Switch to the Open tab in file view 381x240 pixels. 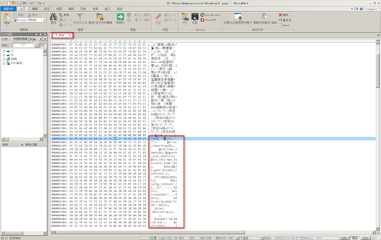tap(5, 39)
